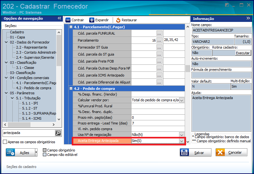Click the % Desc. financ. duplic. field
Screen dimensions: 254x174
[158, 112]
